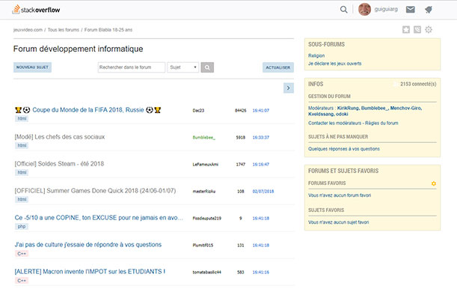
Task: Open author masterRizAu profile
Action: (x=204, y=192)
